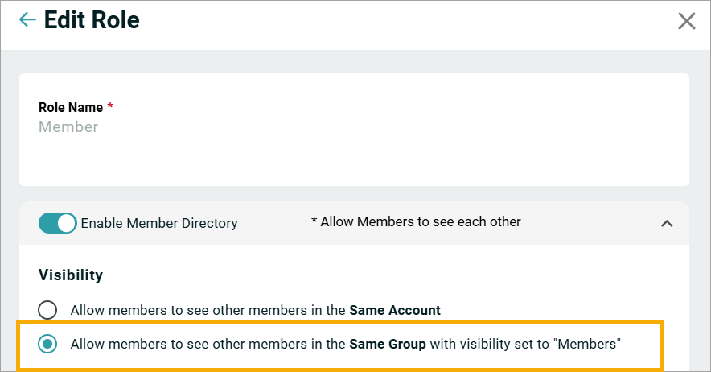
Task: Click the red required asterisk by Role Name
Action: (110, 107)
